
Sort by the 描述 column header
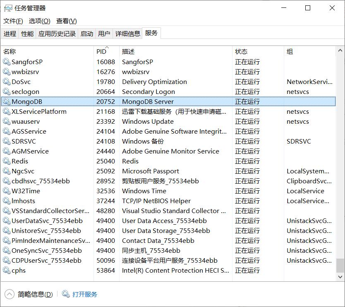(175, 51)
